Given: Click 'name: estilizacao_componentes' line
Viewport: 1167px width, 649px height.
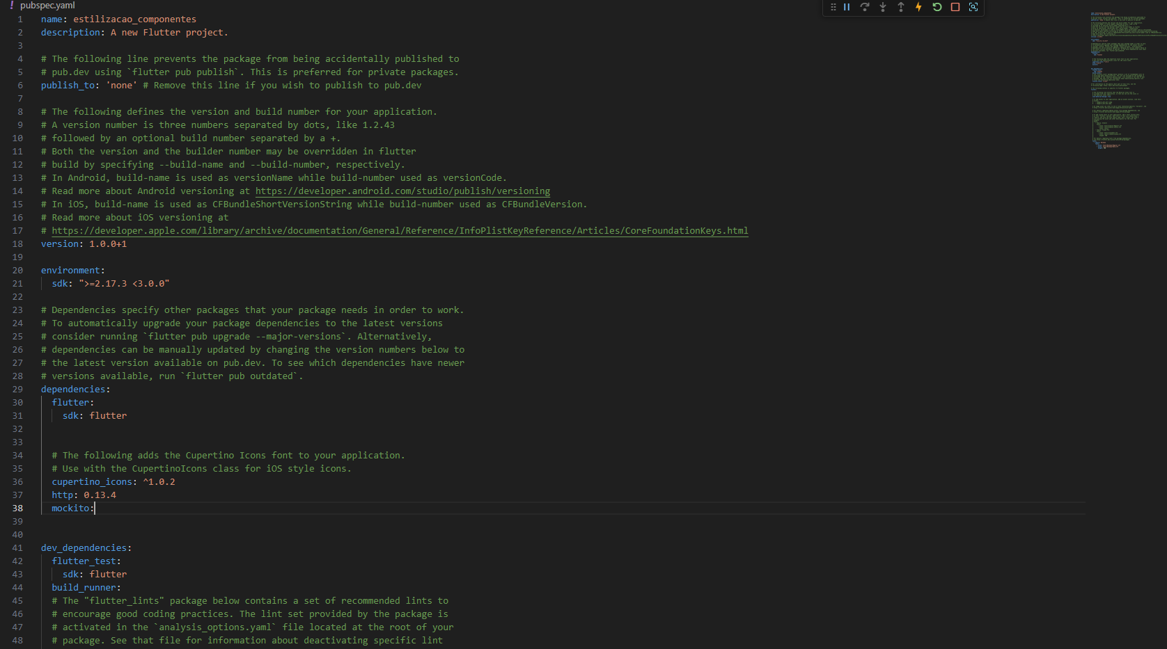Looking at the screenshot, I should (118, 19).
